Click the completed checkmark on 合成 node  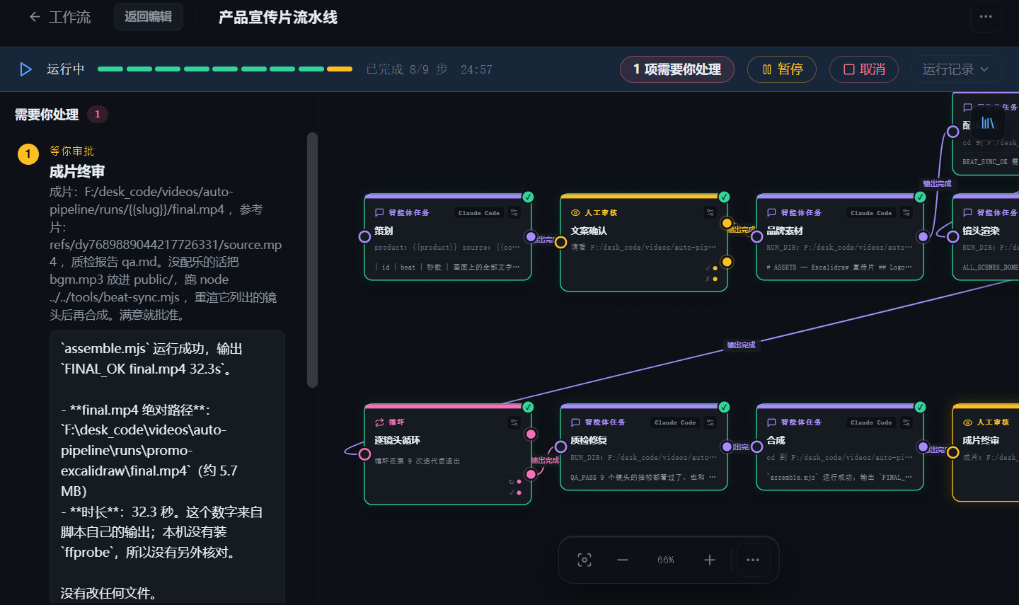tap(920, 408)
